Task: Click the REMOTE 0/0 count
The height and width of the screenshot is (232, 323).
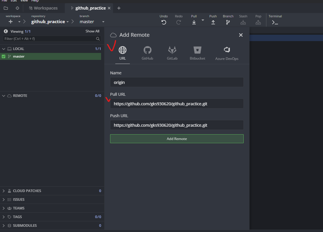Action: (98, 96)
